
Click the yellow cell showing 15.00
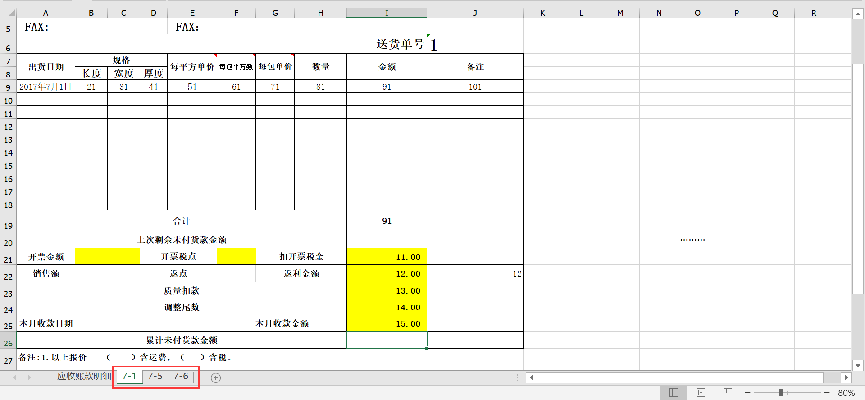click(387, 323)
